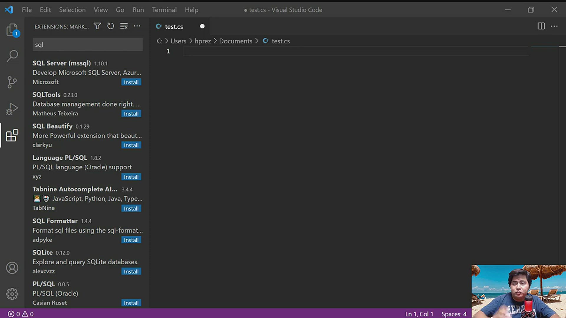Refresh the extensions list
This screenshot has height=318, width=566.
pos(111,26)
